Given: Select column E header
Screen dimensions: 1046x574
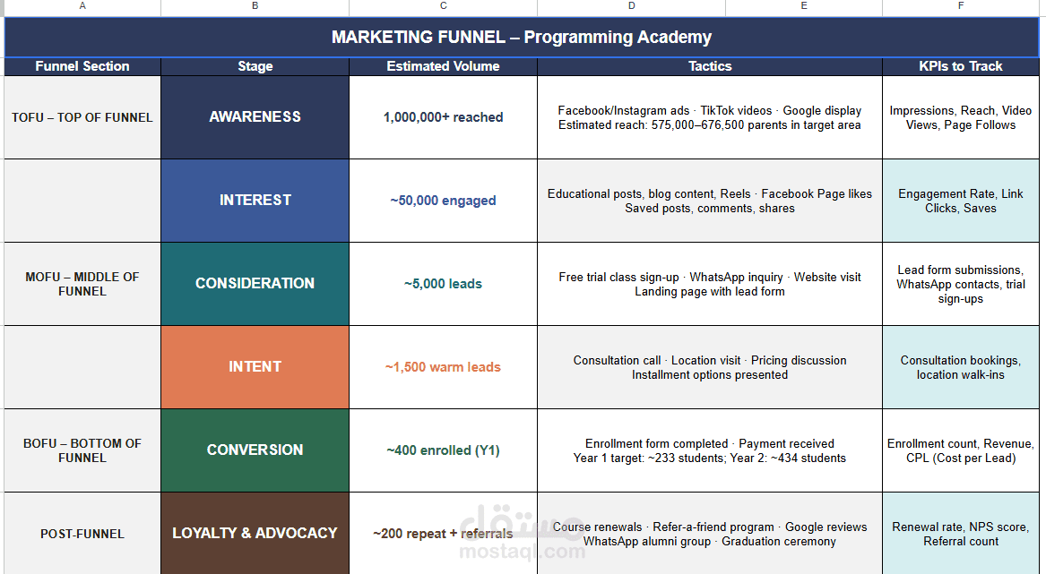Looking at the screenshot, I should 804,6.
